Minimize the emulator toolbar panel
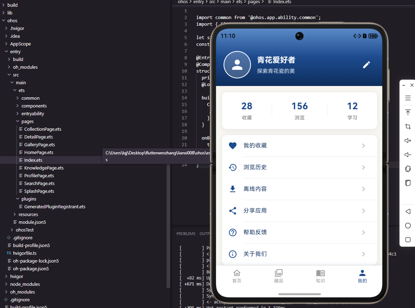 404,85
